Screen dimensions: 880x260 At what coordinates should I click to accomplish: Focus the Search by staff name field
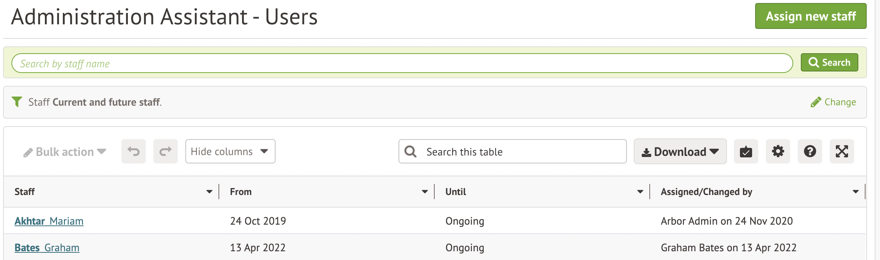click(x=402, y=63)
